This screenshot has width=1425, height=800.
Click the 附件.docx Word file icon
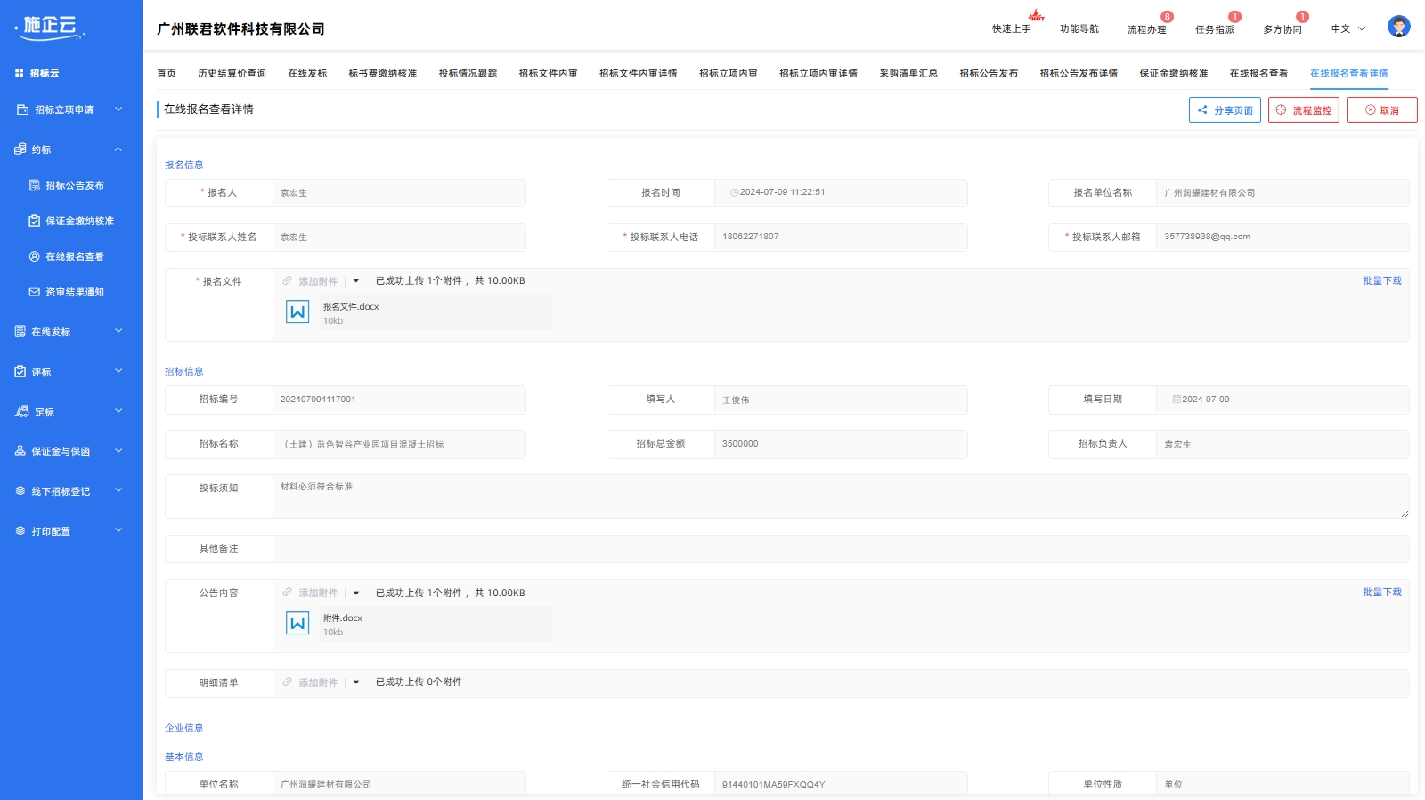pyautogui.click(x=297, y=624)
